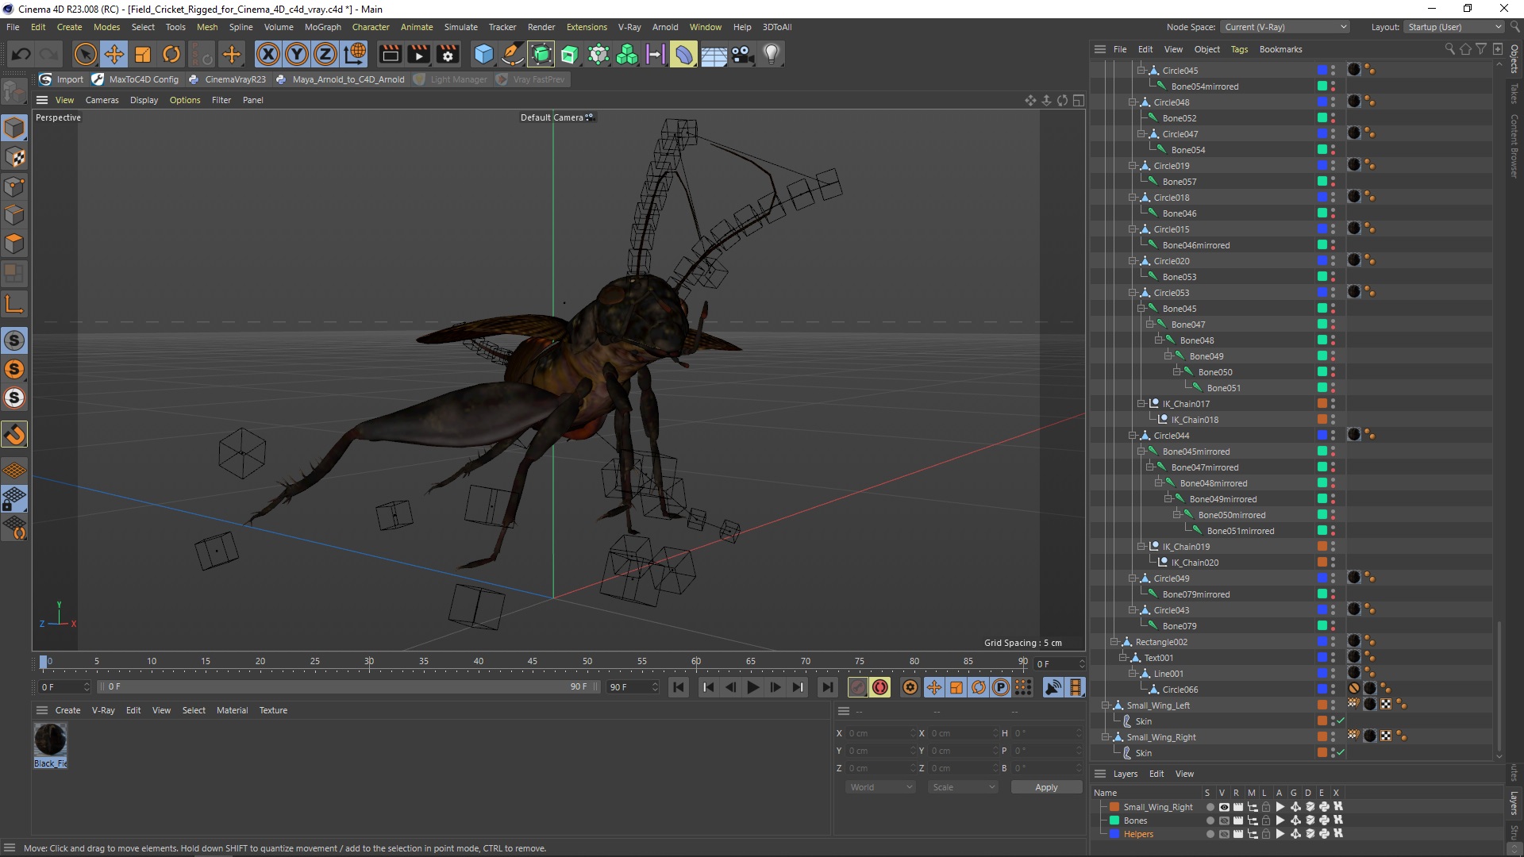Toggle Y axis lock

tap(297, 54)
